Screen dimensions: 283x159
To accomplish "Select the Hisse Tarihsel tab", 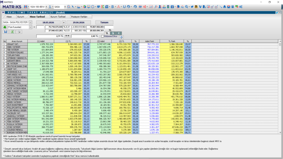I will tap(37, 17).
